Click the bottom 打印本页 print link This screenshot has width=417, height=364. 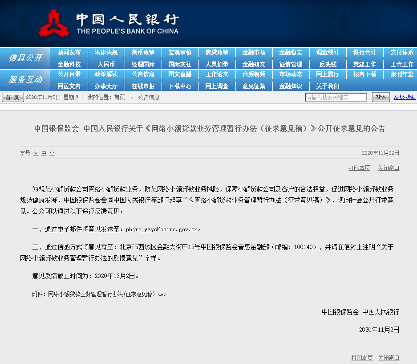click(362, 358)
